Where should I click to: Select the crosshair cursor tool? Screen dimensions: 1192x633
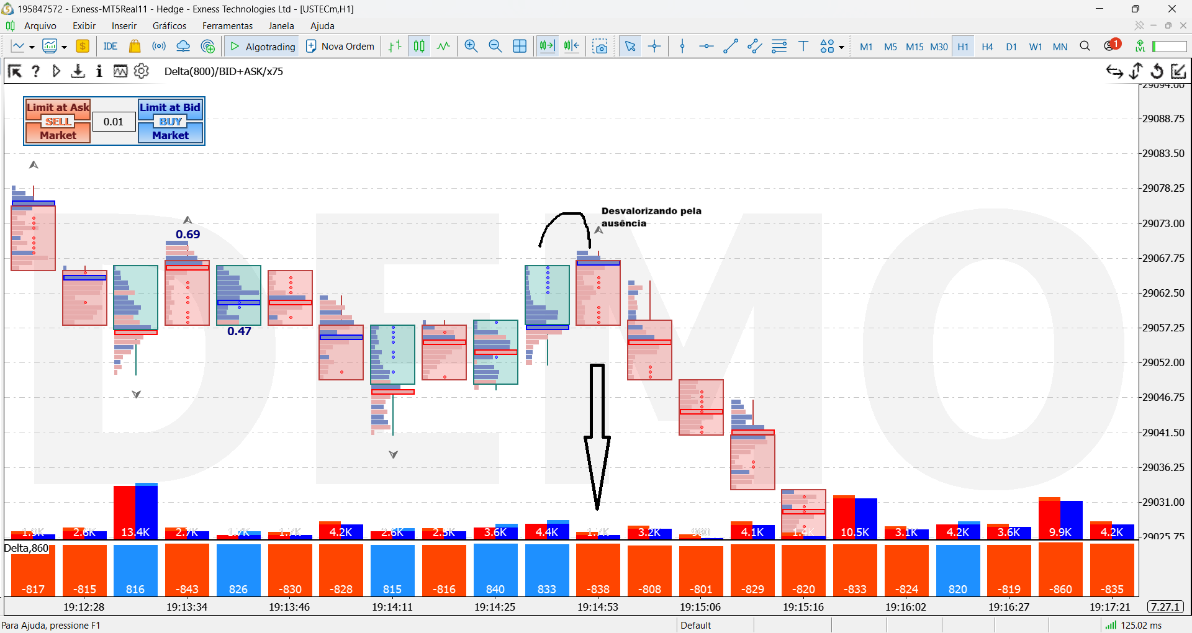(x=654, y=47)
